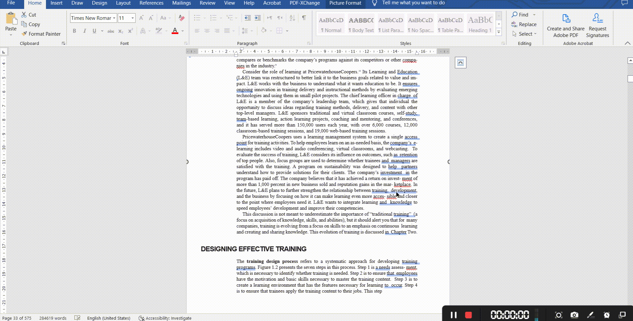Switch to the Insert tab
Screen dimensions: 633x321
[x=56, y=3]
